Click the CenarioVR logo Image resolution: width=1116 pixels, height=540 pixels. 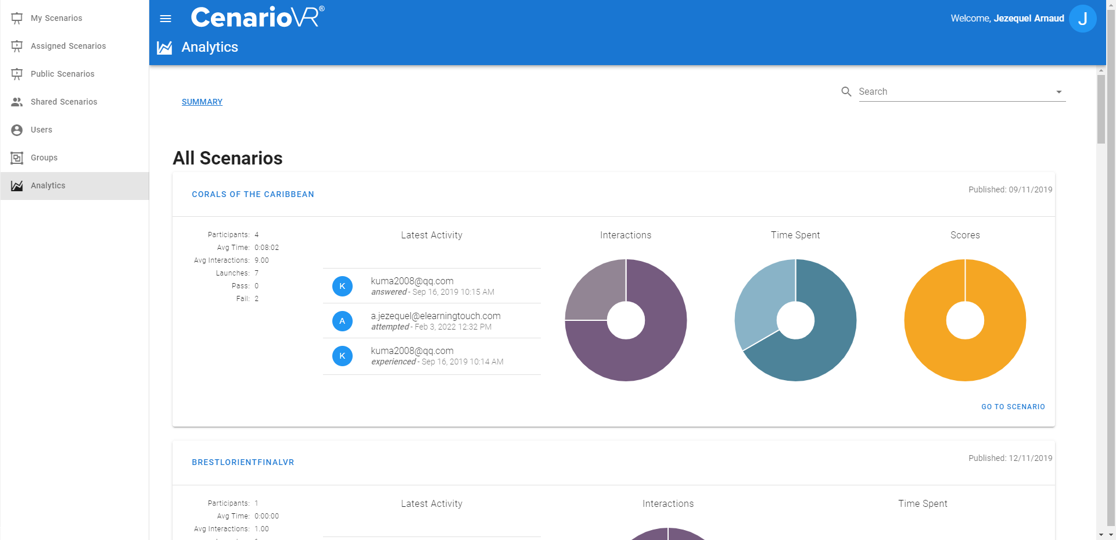(257, 17)
